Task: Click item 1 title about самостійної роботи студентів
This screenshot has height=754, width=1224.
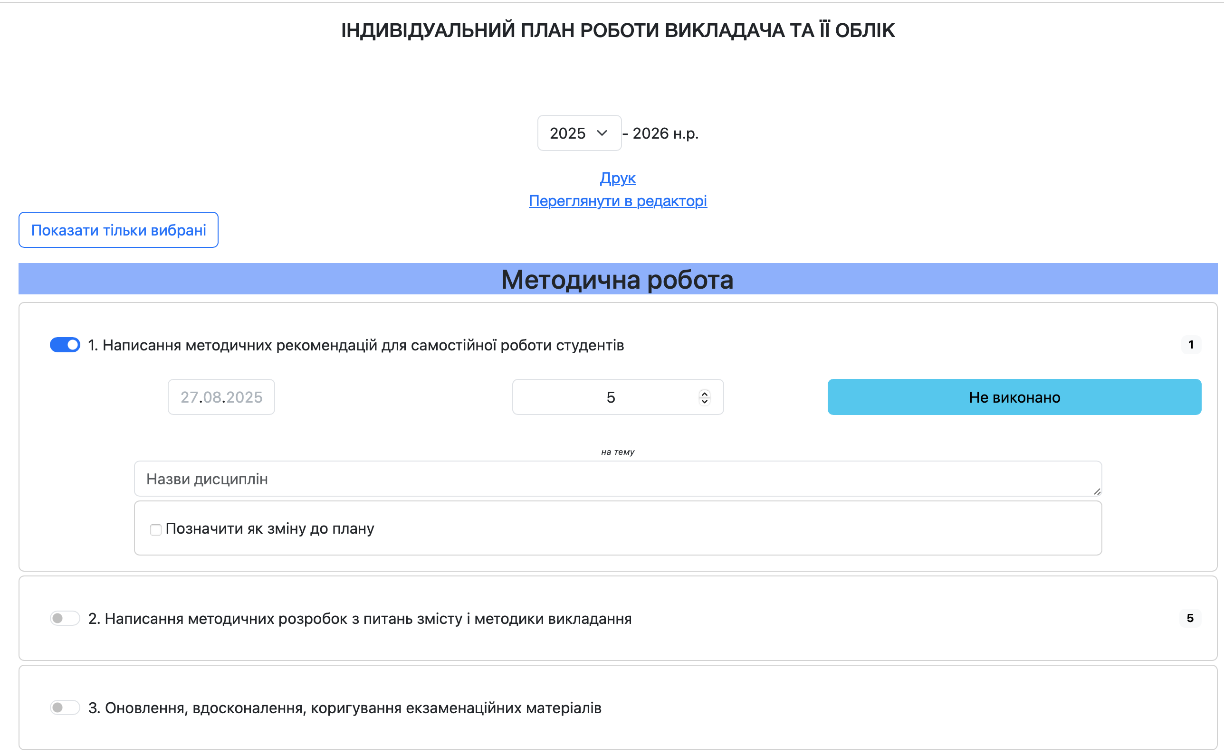Action: (356, 345)
